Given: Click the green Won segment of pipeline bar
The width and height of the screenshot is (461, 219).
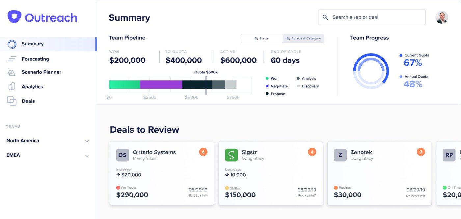Looking at the screenshot, I should [x=124, y=84].
